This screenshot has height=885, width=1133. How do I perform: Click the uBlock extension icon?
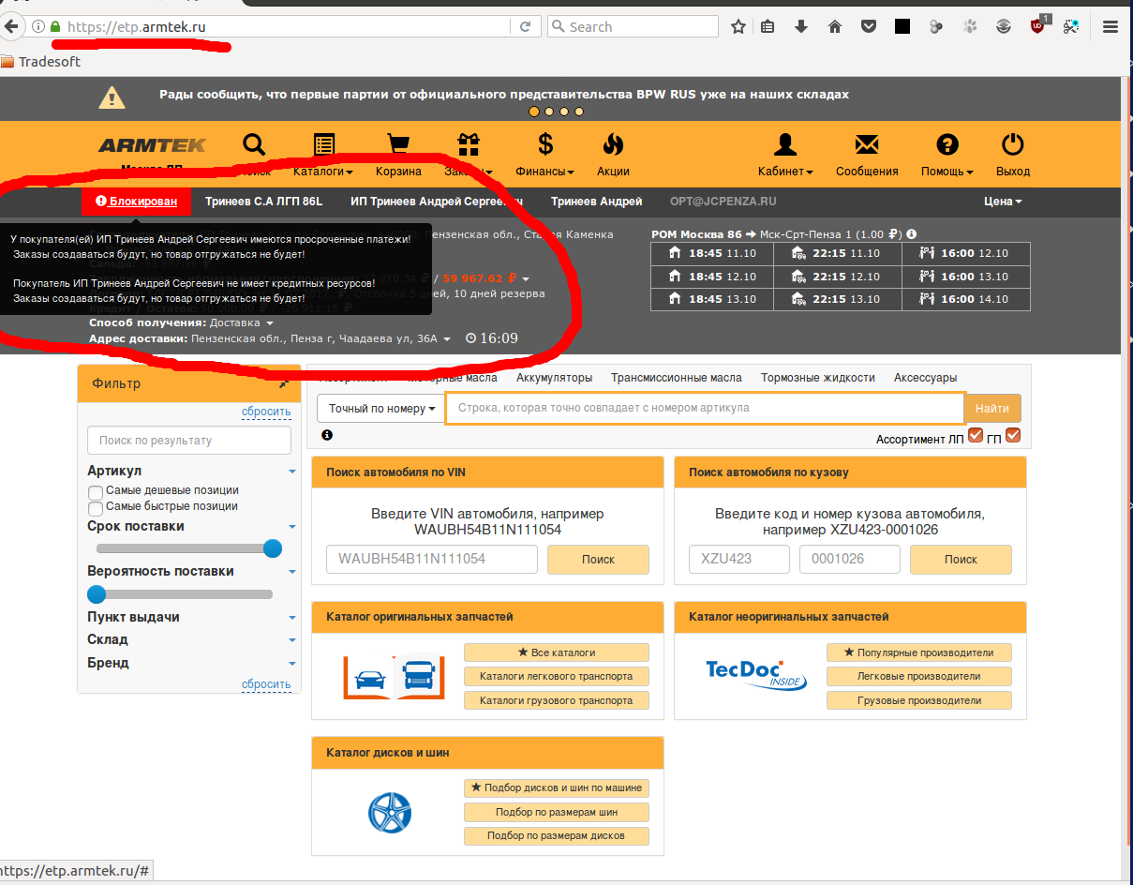(1038, 26)
